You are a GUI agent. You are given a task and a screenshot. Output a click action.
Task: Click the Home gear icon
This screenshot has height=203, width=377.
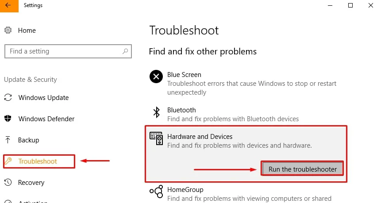click(8, 31)
